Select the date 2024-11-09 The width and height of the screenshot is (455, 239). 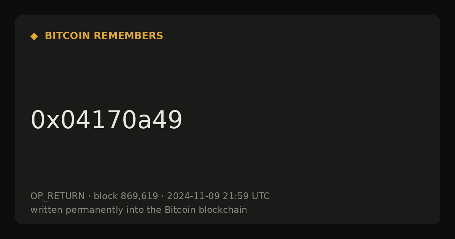(193, 196)
